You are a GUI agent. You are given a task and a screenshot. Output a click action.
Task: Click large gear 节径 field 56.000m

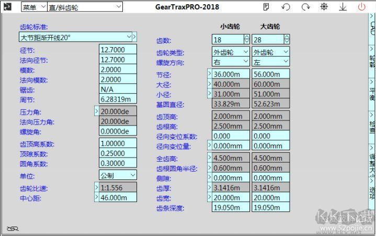(x=271, y=74)
